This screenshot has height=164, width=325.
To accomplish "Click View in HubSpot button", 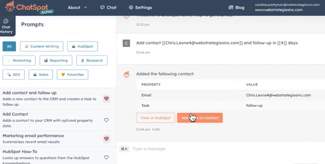I will tap(155, 118).
